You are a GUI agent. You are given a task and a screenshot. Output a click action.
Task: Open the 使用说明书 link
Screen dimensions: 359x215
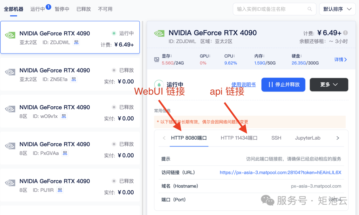click(243, 84)
